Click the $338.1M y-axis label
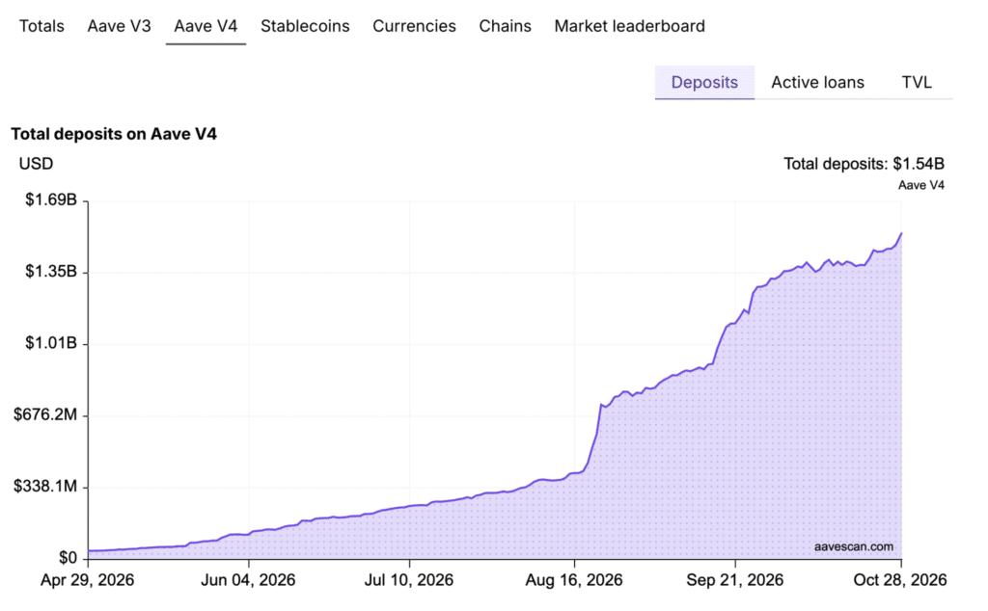This screenshot has width=988, height=611. [45, 487]
